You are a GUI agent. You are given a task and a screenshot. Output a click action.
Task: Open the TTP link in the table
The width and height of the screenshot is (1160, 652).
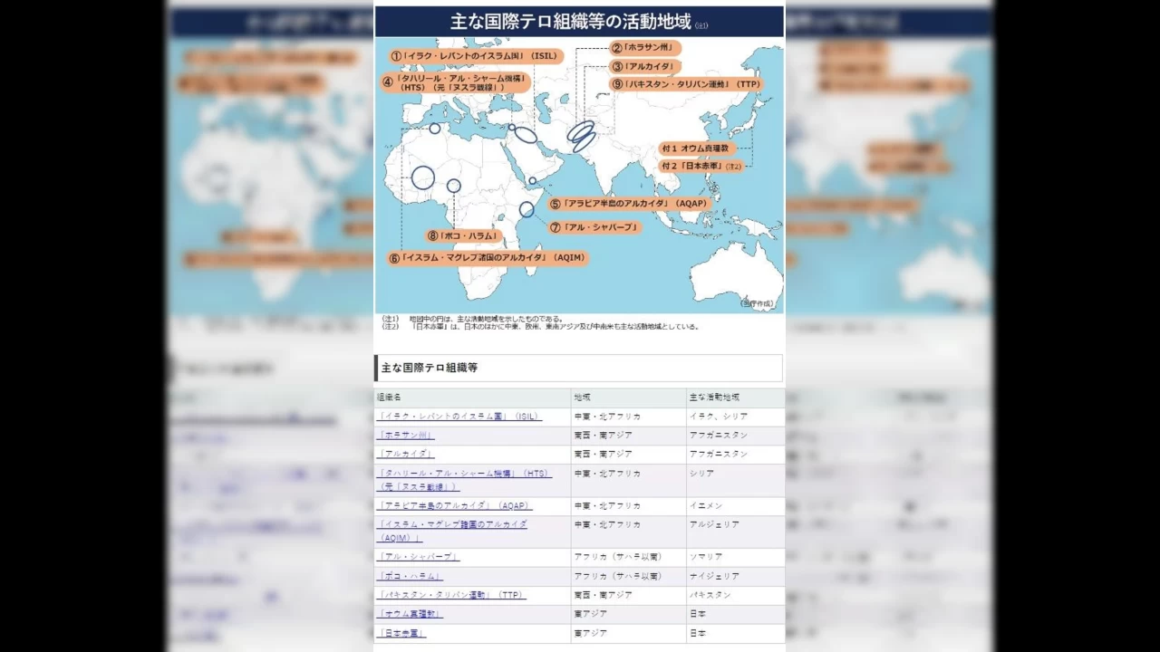(x=451, y=595)
